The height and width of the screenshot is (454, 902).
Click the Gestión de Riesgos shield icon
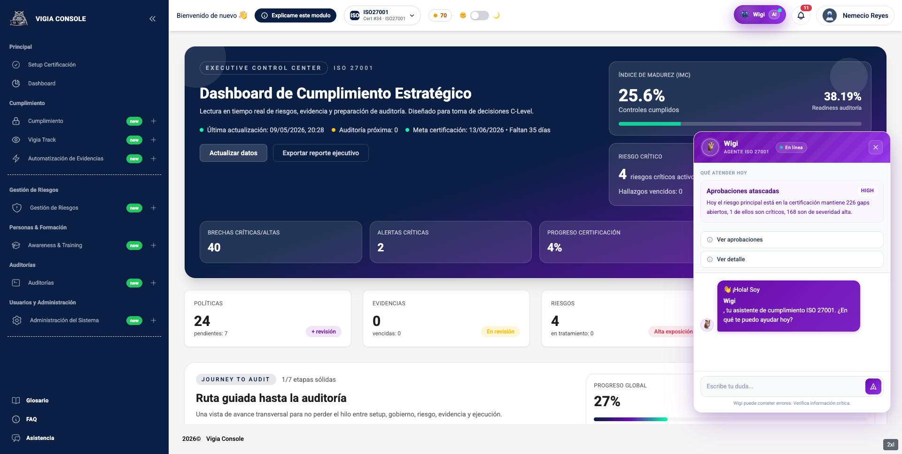click(17, 208)
